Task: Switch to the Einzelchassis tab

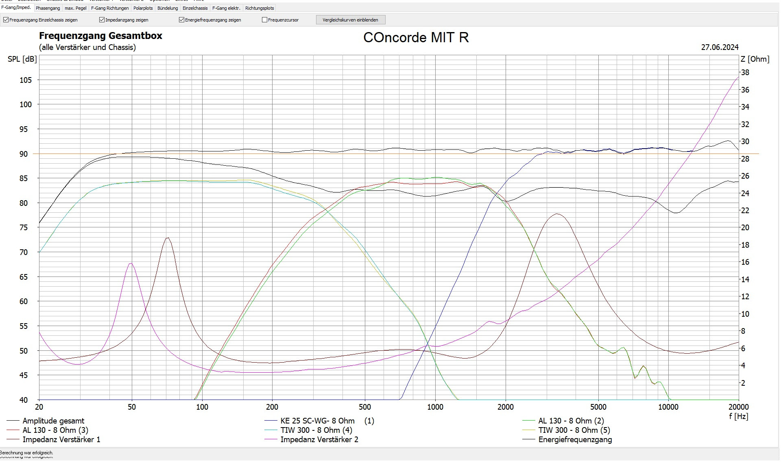Action: click(195, 8)
